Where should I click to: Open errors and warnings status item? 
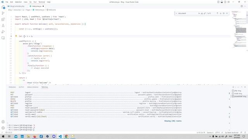9,132
